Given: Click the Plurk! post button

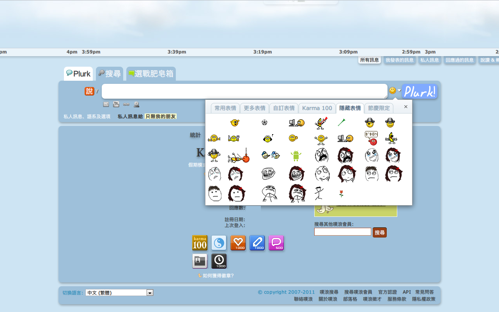Looking at the screenshot, I should (x=419, y=91).
